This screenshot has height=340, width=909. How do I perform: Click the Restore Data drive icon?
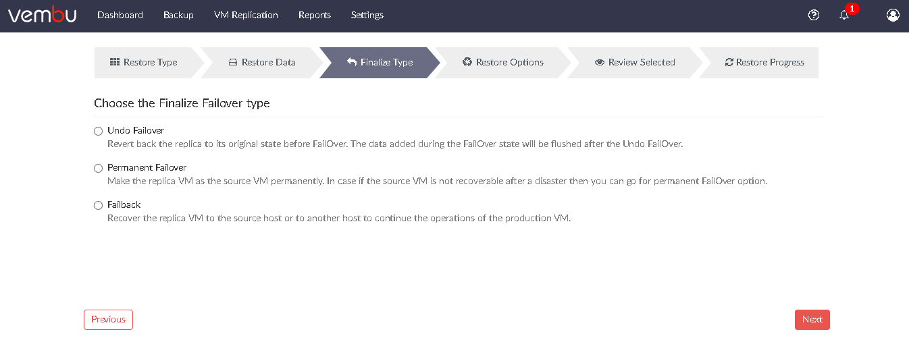pyautogui.click(x=233, y=62)
